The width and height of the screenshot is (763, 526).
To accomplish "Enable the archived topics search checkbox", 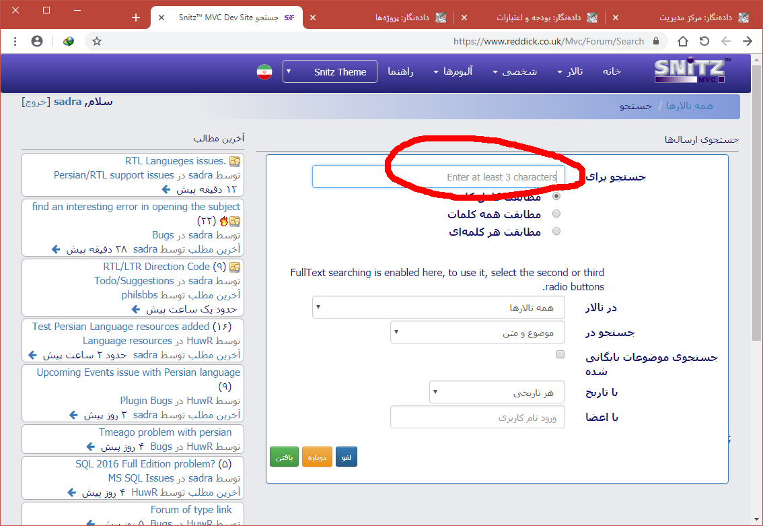I will click(560, 354).
